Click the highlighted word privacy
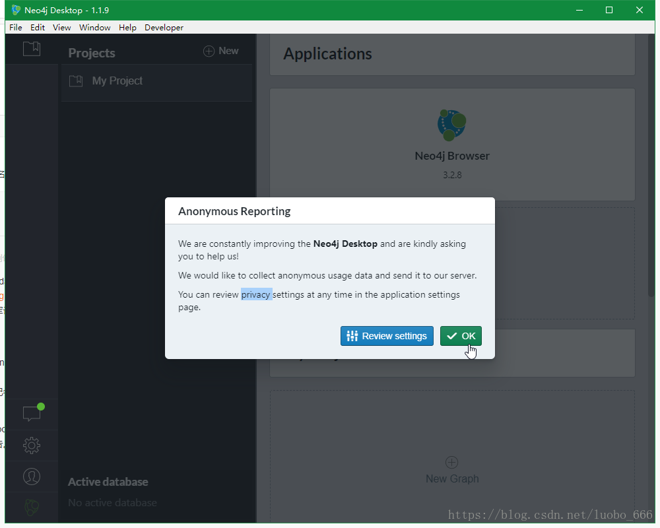The height and width of the screenshot is (528, 660). 256,294
